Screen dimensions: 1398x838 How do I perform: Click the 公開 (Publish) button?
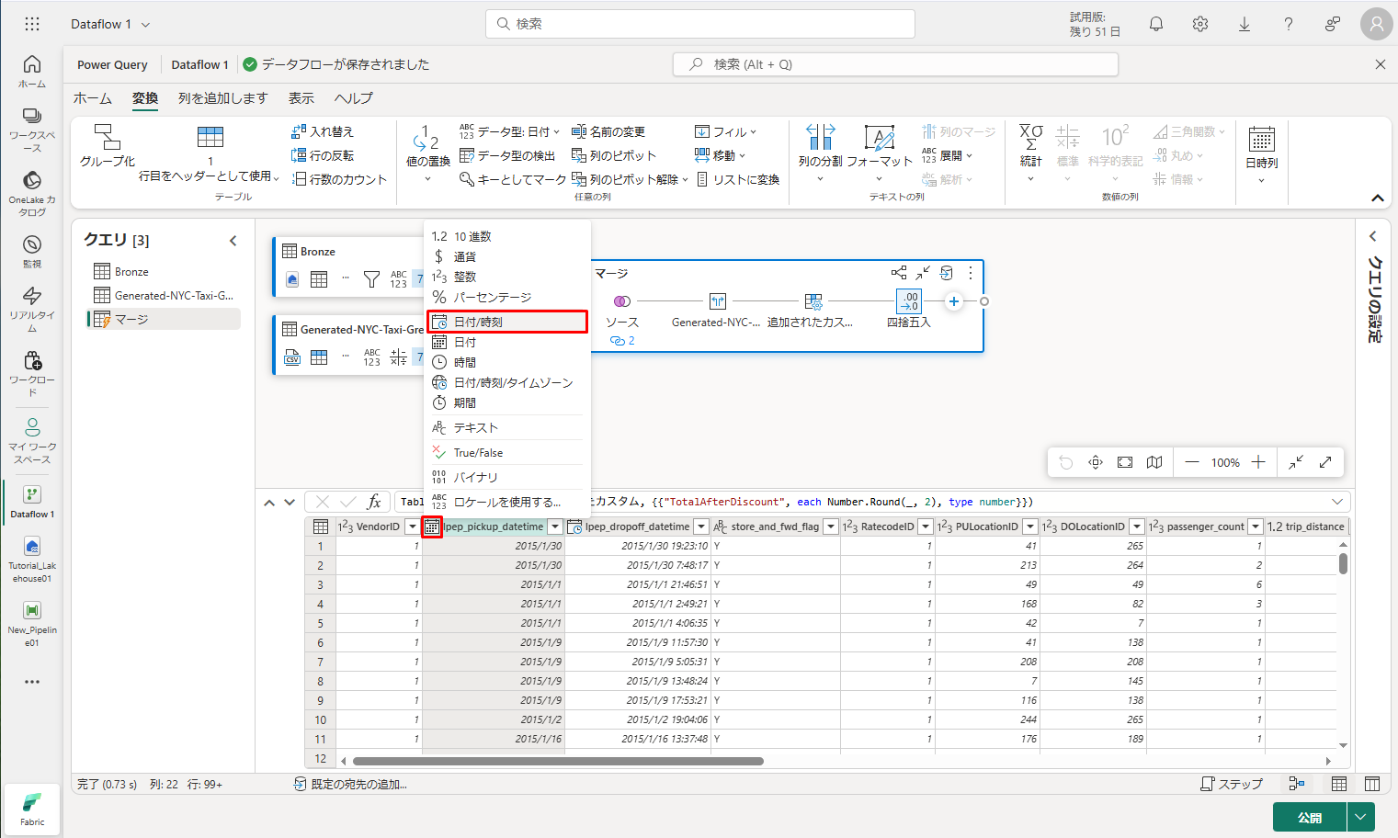click(x=1309, y=817)
